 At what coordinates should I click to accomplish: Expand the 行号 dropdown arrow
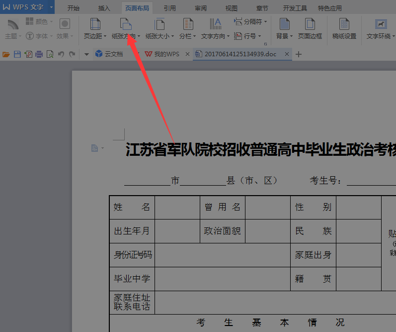coord(259,36)
